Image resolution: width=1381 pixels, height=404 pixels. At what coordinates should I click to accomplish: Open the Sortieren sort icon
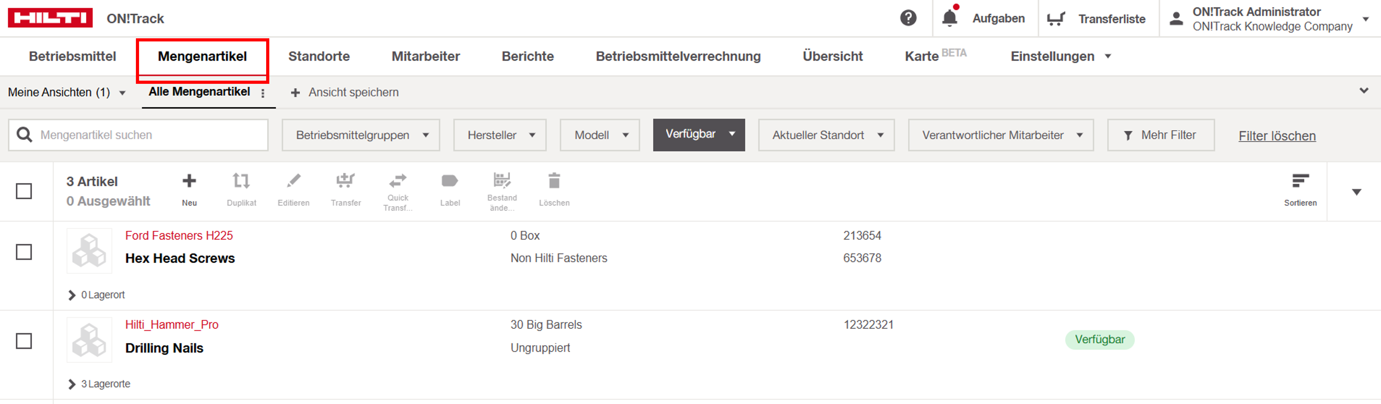click(1300, 181)
